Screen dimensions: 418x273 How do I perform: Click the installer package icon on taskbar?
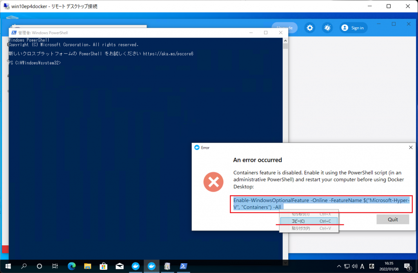click(167, 266)
